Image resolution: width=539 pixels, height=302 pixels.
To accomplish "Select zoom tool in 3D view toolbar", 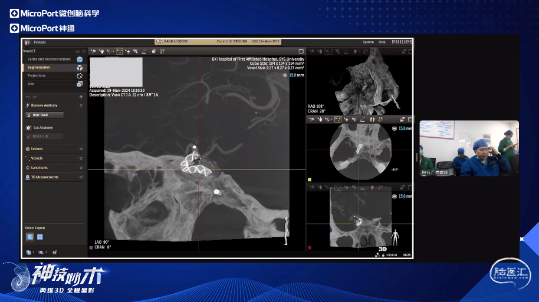I will [x=312, y=51].
